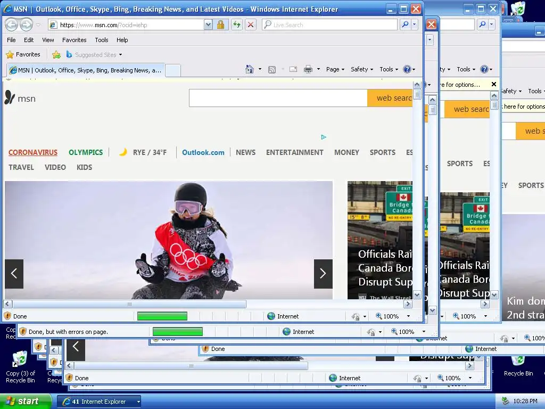
Task: Click the Home icon in the command bar
Action: (249, 69)
